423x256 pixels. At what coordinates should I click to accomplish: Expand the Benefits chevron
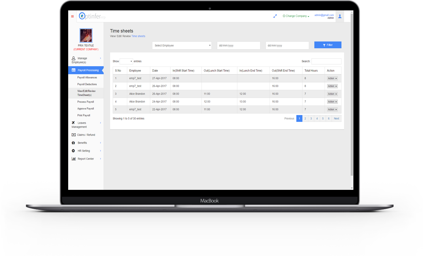[x=100, y=143]
